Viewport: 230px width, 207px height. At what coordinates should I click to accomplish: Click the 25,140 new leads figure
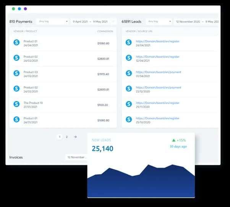[x=102, y=148]
